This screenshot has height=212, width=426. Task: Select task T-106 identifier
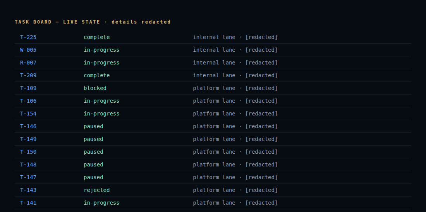point(28,101)
